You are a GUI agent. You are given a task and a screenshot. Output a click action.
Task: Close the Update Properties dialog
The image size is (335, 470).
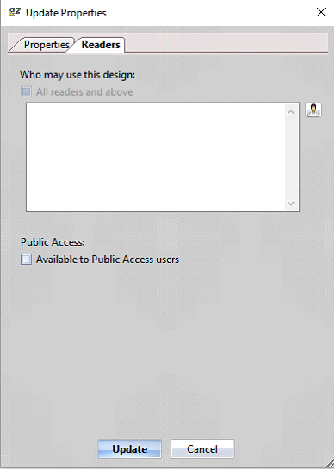tap(321, 12)
